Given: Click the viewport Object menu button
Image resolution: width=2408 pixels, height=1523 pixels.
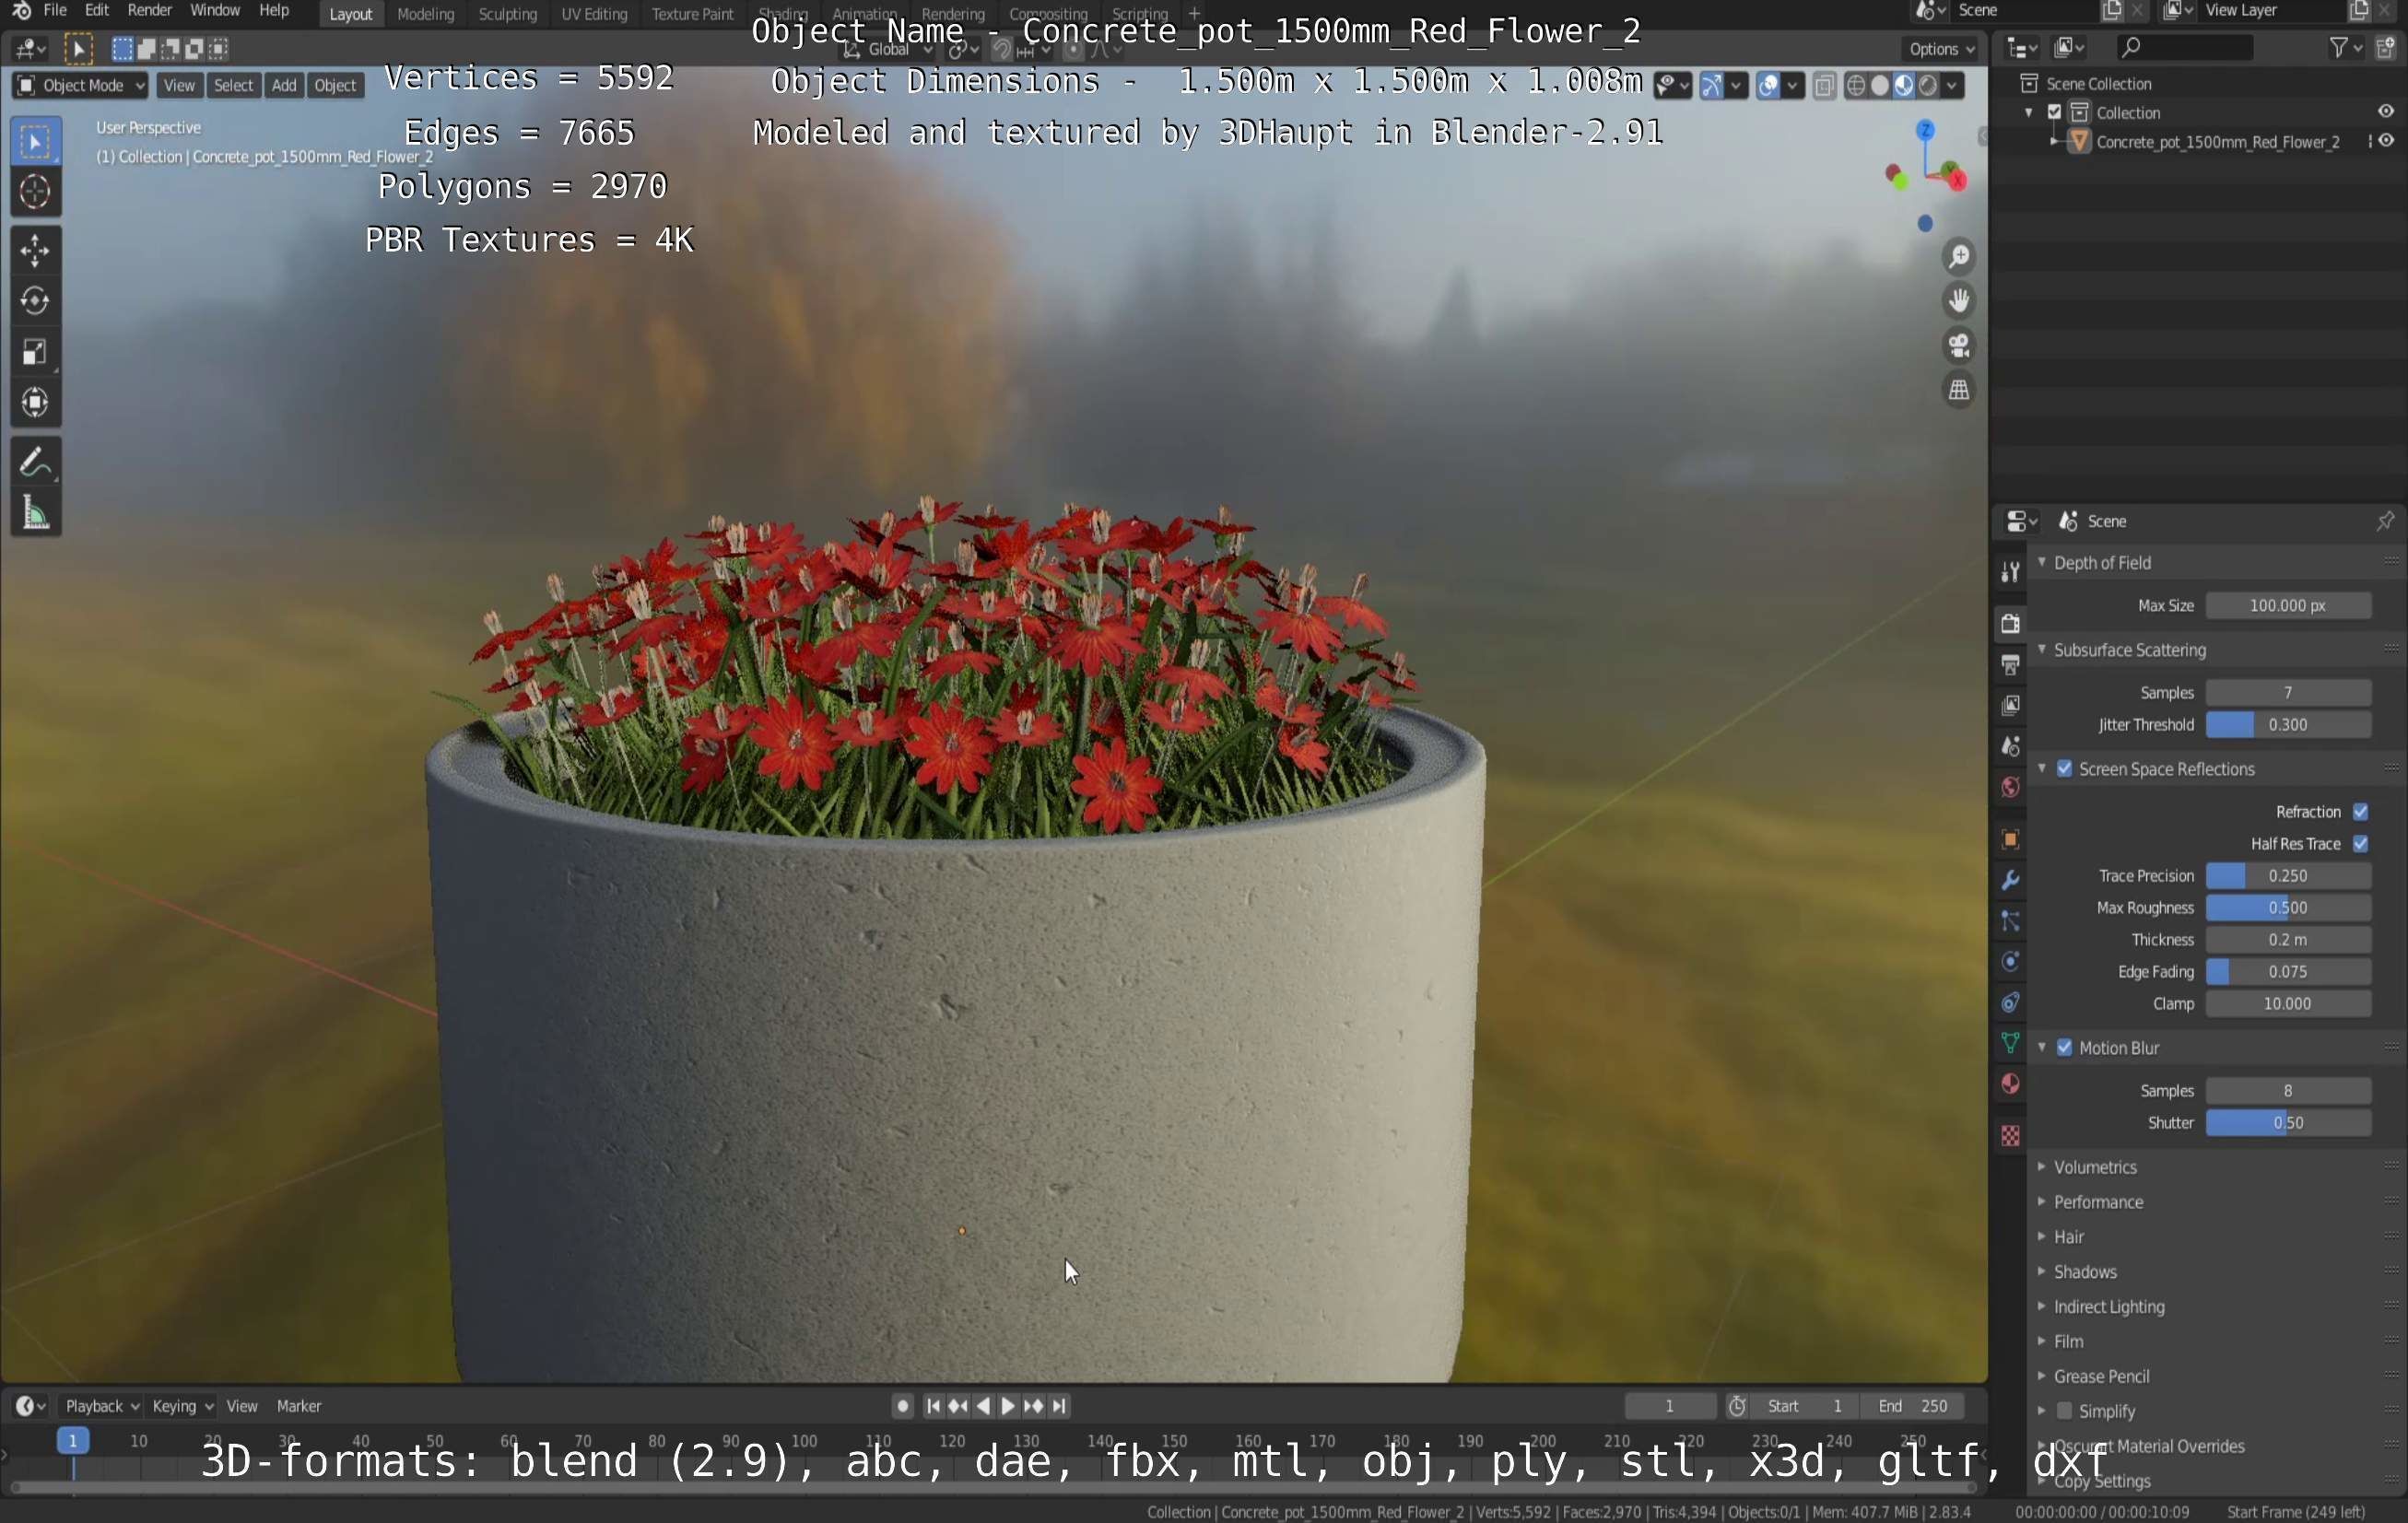Looking at the screenshot, I should (335, 86).
